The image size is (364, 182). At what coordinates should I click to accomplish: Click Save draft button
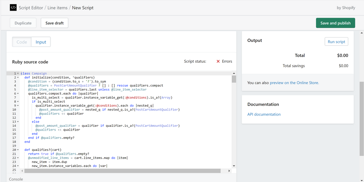[x=54, y=23]
